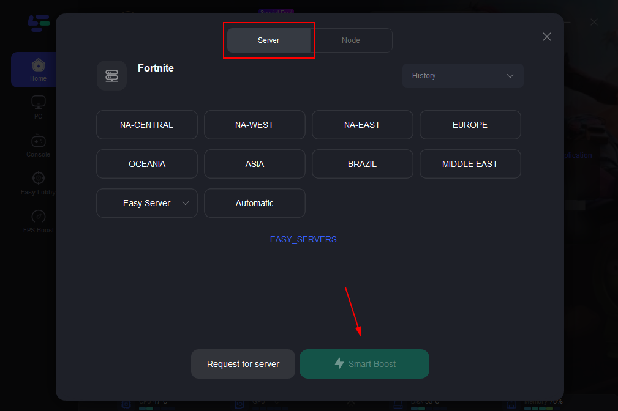
Task: Close the server selection dialog
Action: point(547,37)
